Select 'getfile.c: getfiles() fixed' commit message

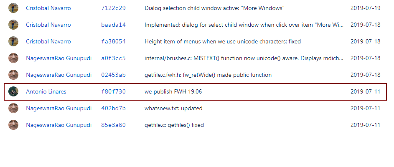[174, 125]
